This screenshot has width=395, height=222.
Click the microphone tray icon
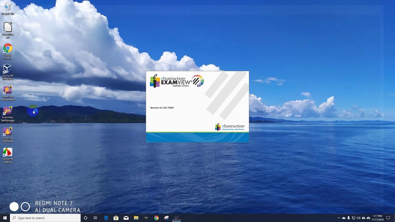tap(348, 218)
